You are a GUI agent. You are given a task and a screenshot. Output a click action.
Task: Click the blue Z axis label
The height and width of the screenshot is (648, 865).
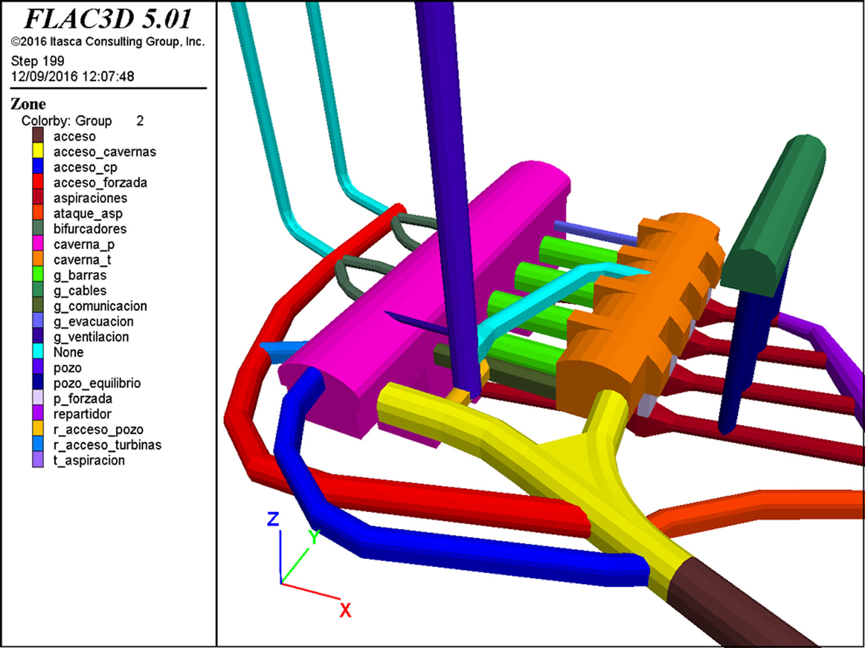tap(273, 519)
